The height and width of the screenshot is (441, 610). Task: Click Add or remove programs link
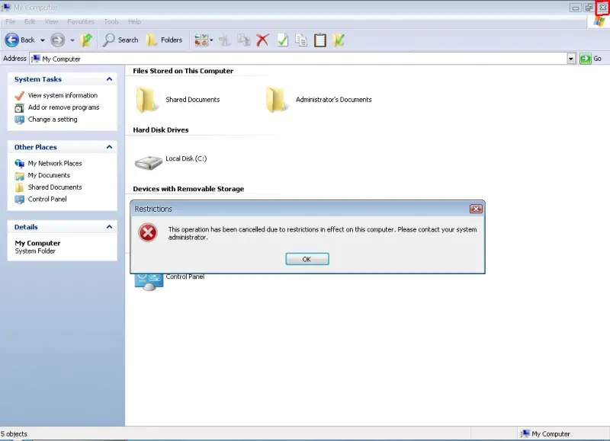[63, 107]
